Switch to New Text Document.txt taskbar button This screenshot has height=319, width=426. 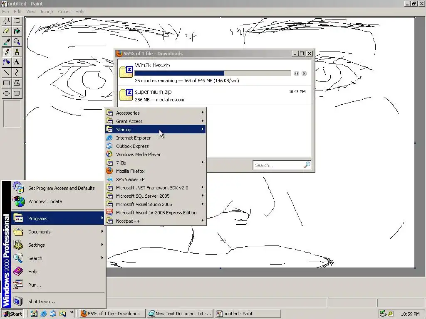tap(180, 314)
